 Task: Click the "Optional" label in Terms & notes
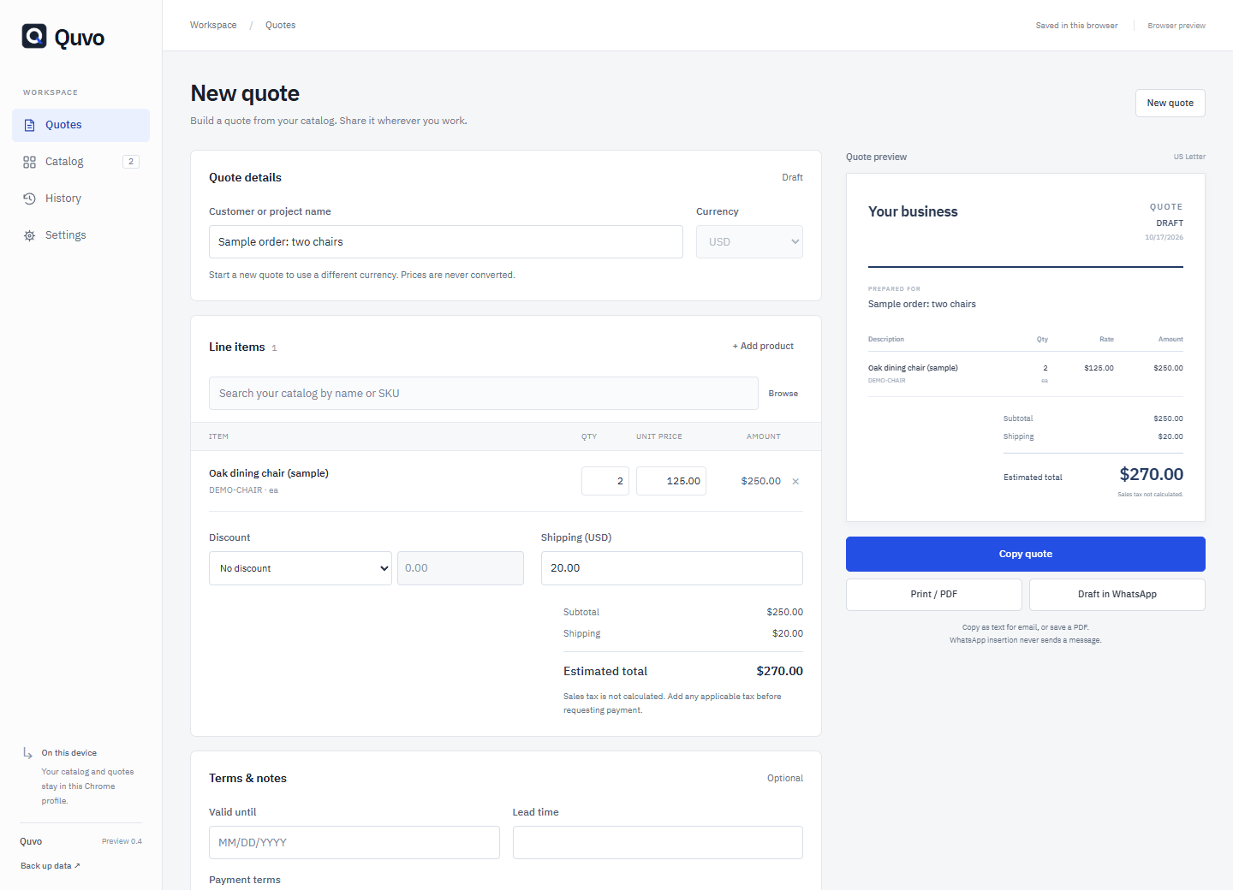[785, 779]
